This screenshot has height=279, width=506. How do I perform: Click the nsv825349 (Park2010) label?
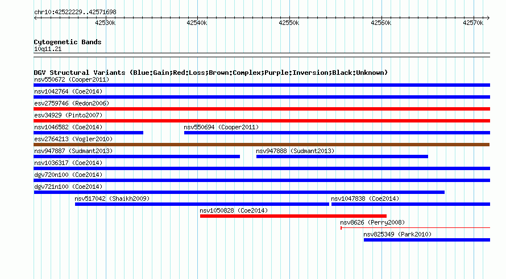click(397, 234)
